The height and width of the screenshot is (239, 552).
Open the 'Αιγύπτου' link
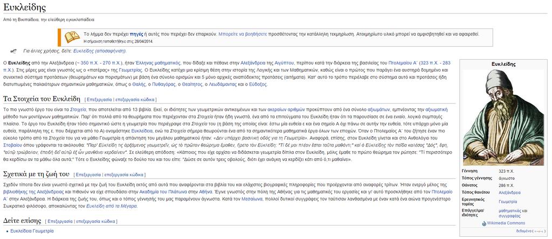(284, 63)
